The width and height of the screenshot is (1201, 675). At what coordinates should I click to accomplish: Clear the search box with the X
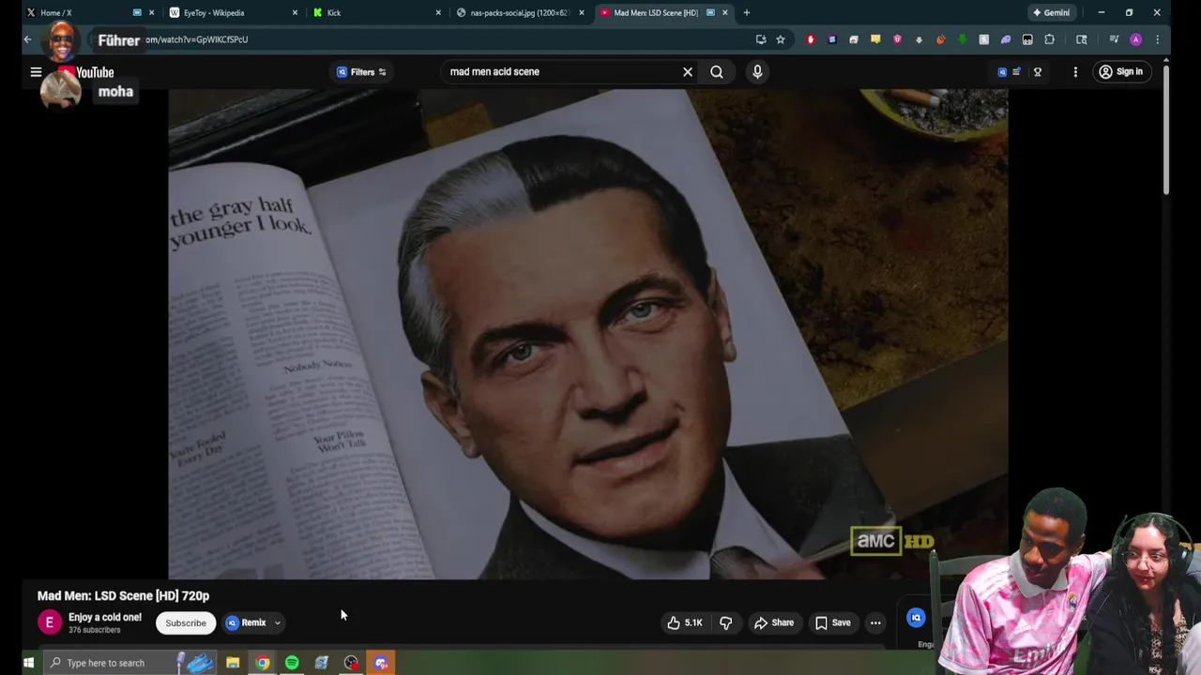[688, 72]
